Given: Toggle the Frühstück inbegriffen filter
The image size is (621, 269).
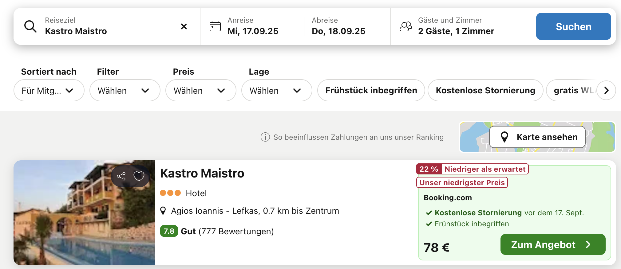Looking at the screenshot, I should click(x=371, y=90).
